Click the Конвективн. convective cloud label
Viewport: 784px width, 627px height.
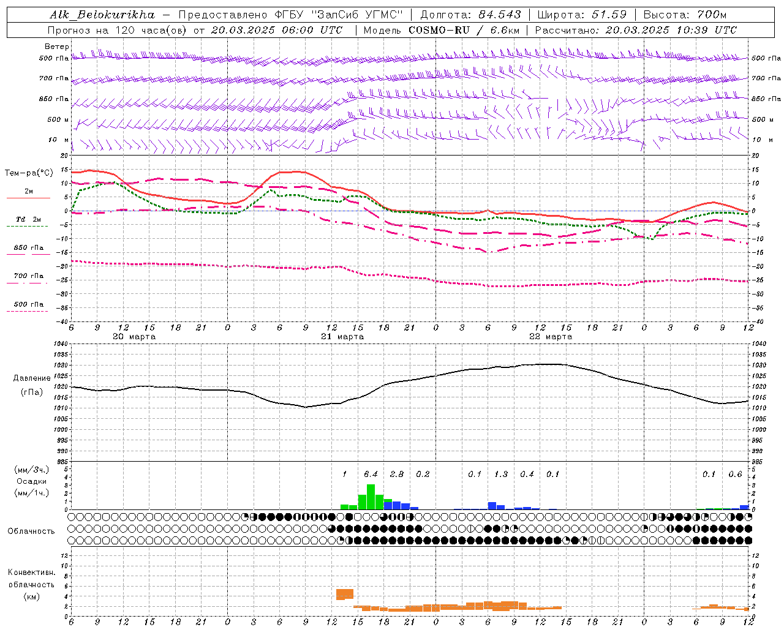click(32, 573)
